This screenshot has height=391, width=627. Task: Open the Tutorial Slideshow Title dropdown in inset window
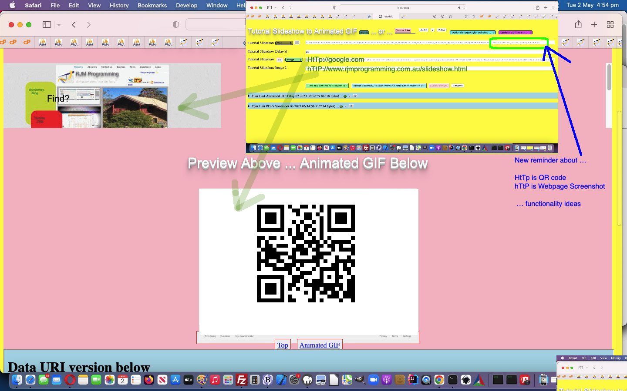click(x=284, y=43)
